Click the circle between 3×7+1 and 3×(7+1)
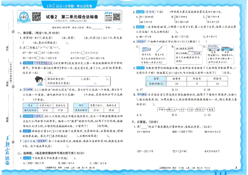 83,53
